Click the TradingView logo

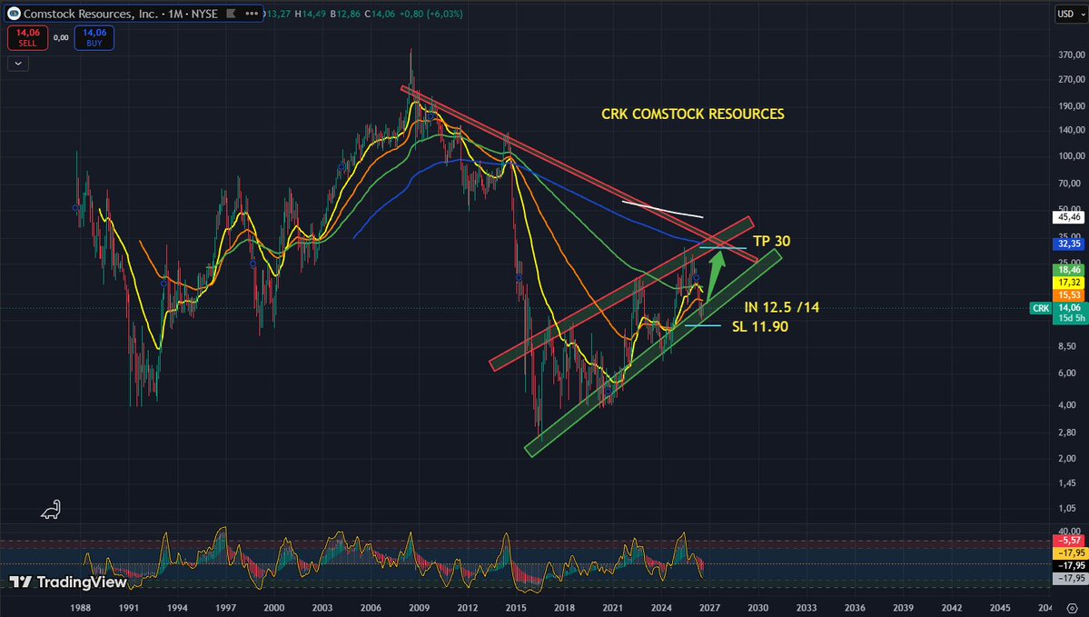(68, 582)
